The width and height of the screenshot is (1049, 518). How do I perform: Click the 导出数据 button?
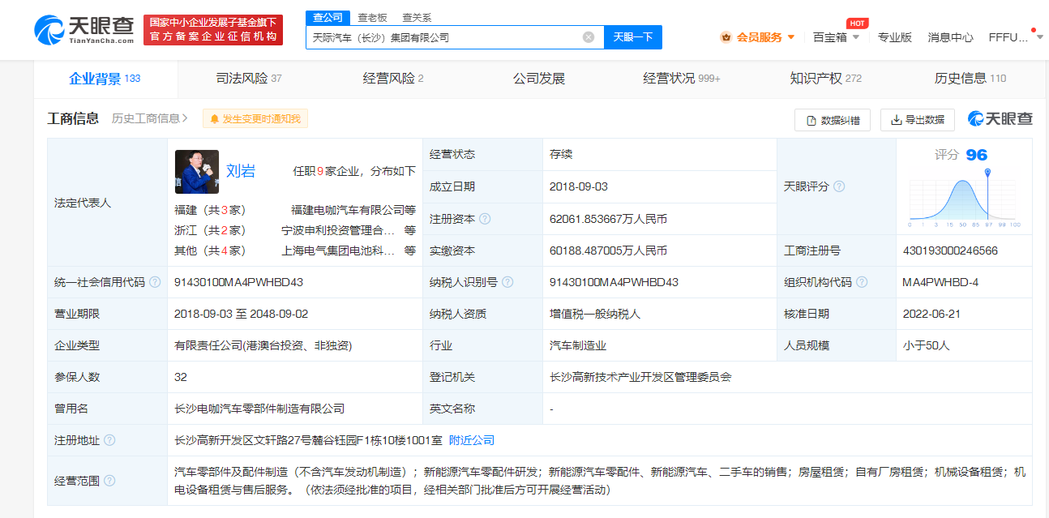point(918,120)
